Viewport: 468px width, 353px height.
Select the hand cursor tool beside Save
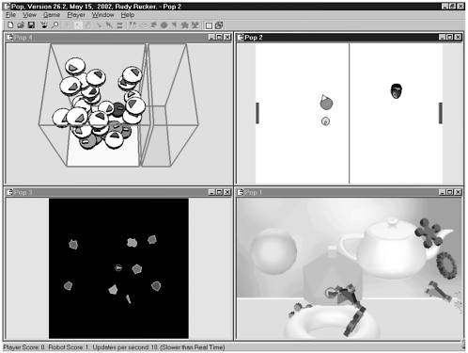pyautogui.click(x=44, y=25)
